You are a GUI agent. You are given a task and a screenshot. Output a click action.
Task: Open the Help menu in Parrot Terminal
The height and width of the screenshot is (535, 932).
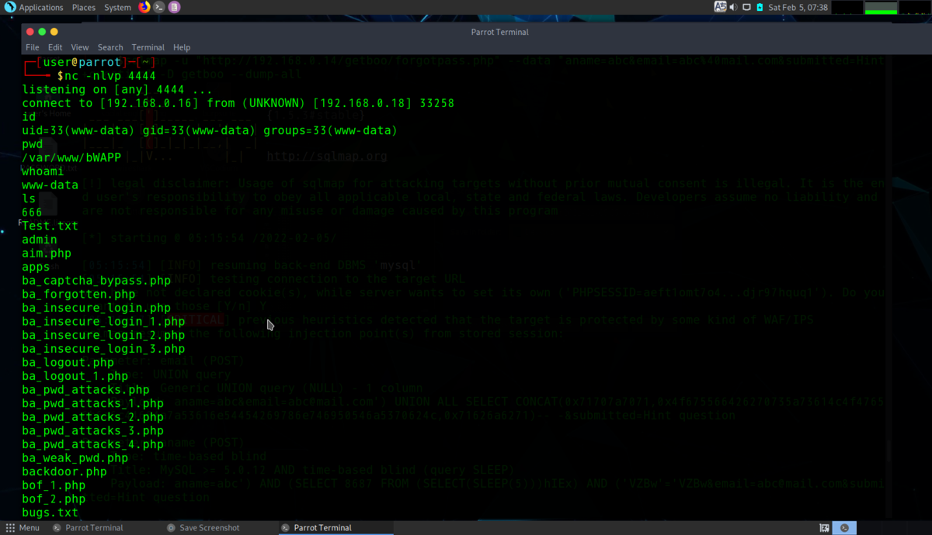point(182,47)
